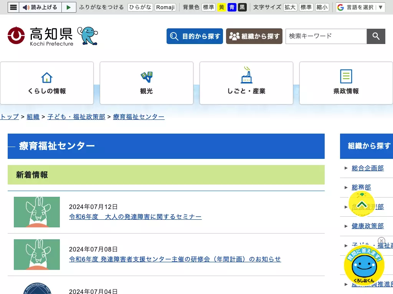This screenshot has width=393, height=294.
Task: Shrink text with 縮小 button
Action: pyautogui.click(x=322, y=7)
